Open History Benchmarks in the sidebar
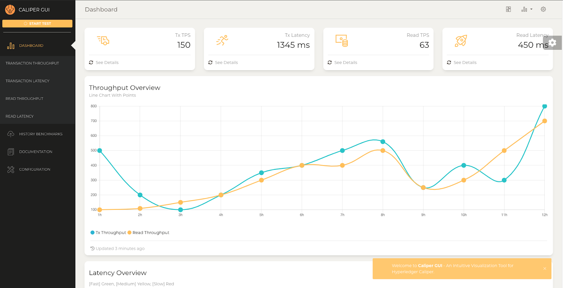 38,134
